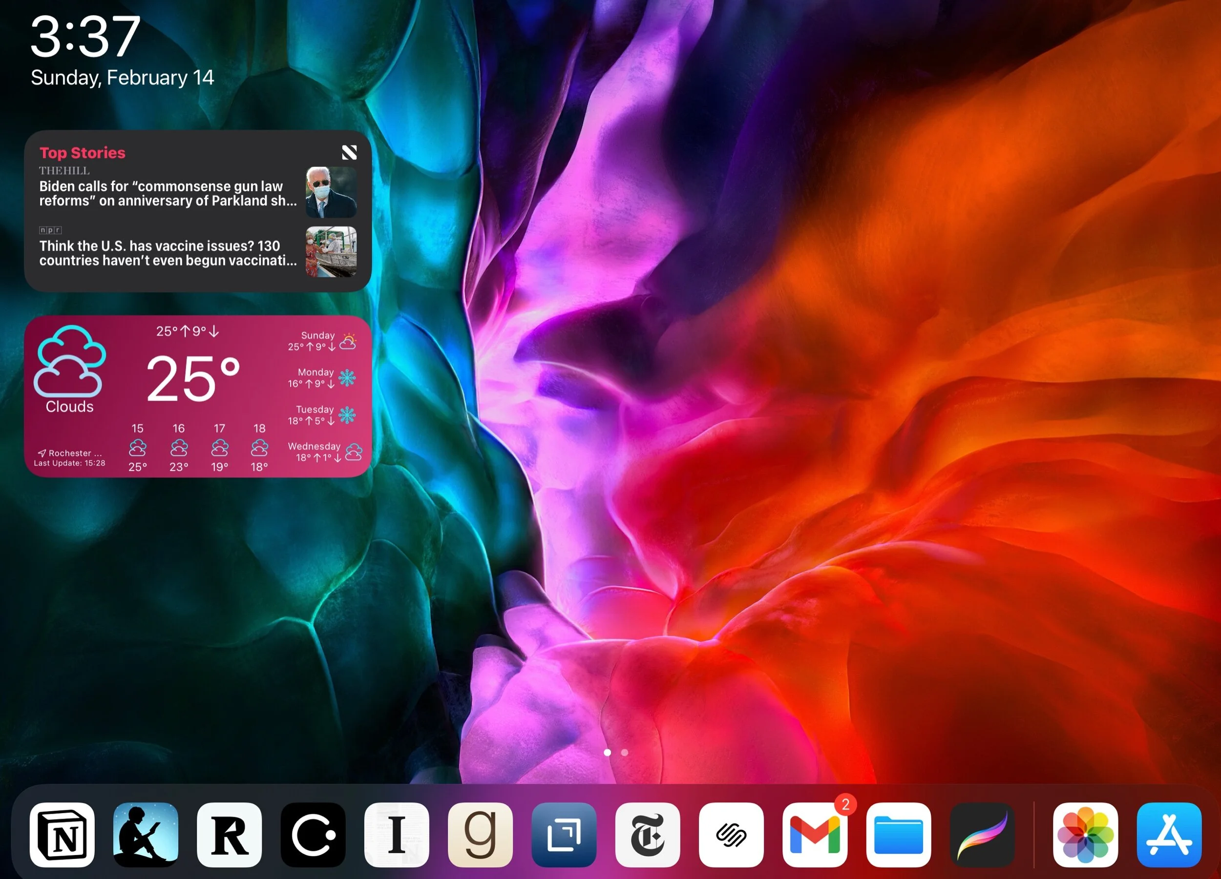Open Instapaper from the dock
This screenshot has width=1221, height=879.
click(x=397, y=835)
